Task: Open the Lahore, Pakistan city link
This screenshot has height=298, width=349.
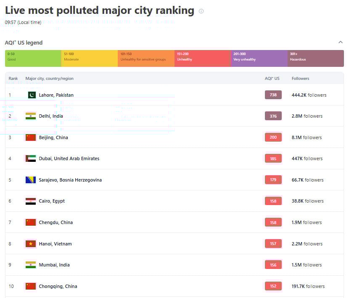Action: (x=56, y=95)
